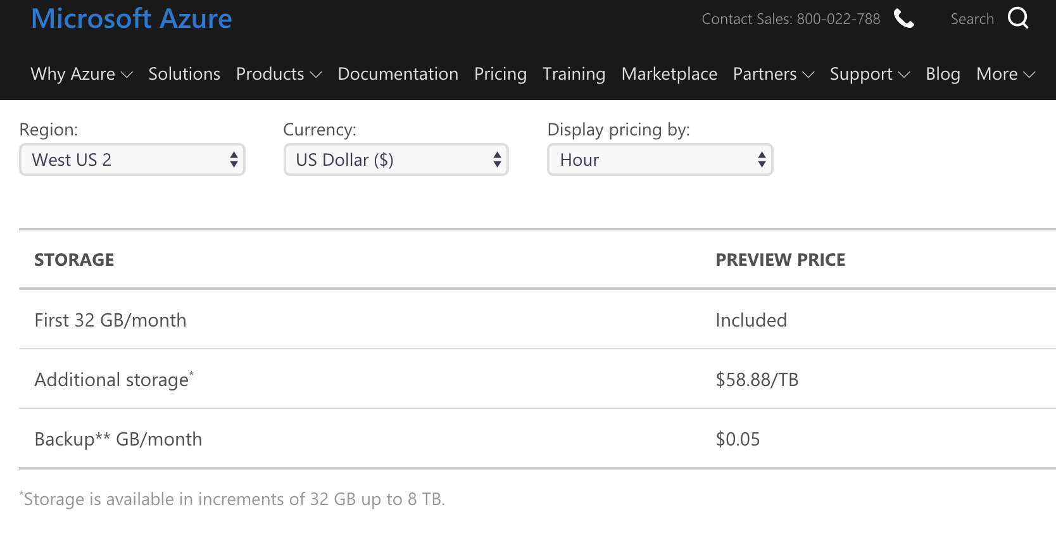The width and height of the screenshot is (1056, 543).
Task: Open the Pricing page
Action: pos(500,74)
